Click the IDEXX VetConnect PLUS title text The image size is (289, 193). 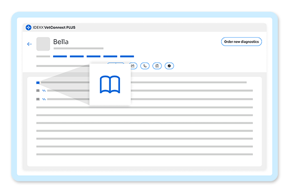(x=54, y=28)
